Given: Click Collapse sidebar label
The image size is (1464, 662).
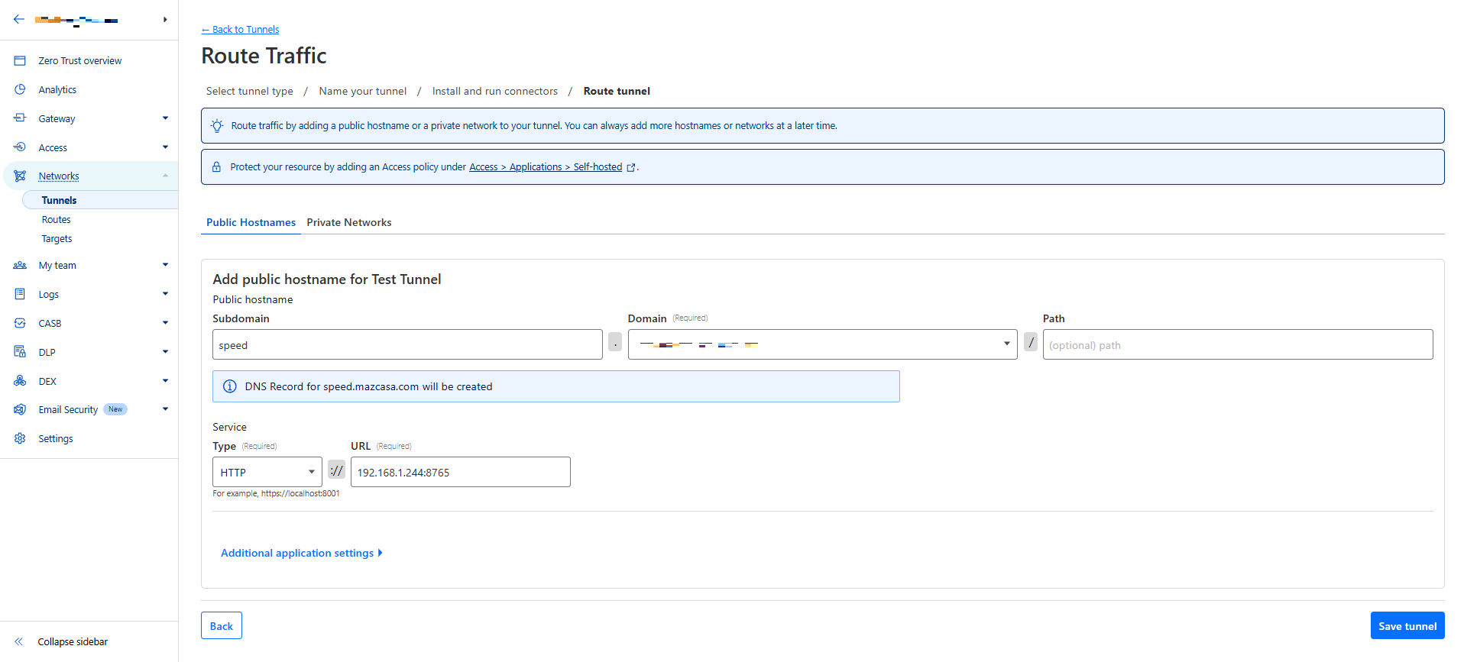Looking at the screenshot, I should 73,642.
